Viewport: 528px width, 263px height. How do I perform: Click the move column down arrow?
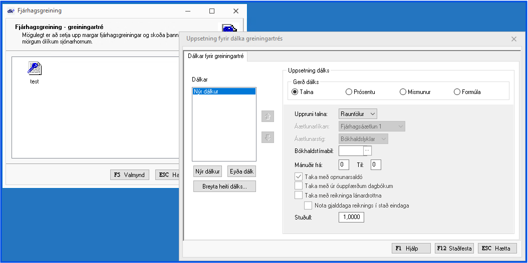point(268,137)
